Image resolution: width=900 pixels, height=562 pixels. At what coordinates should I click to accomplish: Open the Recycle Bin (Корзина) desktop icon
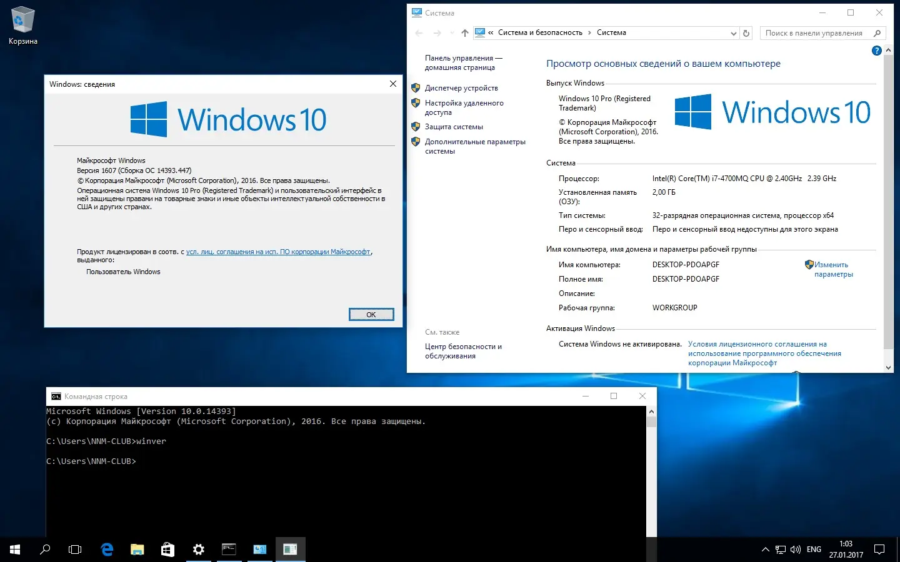click(23, 26)
